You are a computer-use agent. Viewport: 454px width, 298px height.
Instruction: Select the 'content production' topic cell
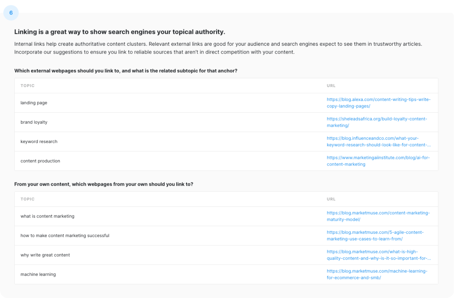pos(40,161)
